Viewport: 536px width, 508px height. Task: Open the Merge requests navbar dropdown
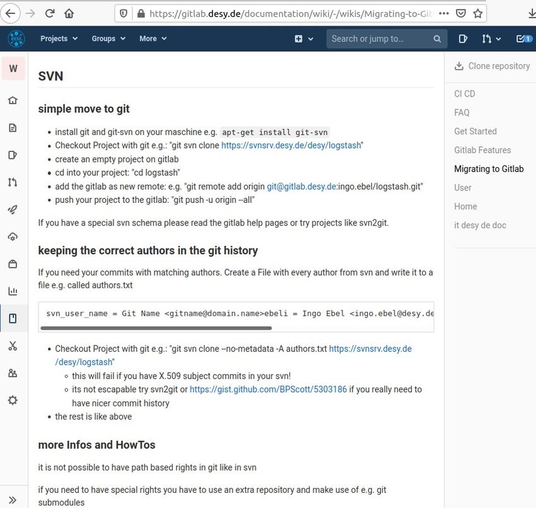coord(491,39)
